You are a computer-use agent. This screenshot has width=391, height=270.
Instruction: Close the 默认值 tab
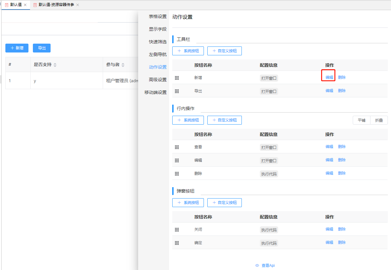point(25,5)
